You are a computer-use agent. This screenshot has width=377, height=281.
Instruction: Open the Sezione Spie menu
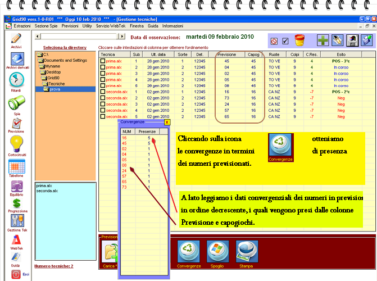point(46,26)
